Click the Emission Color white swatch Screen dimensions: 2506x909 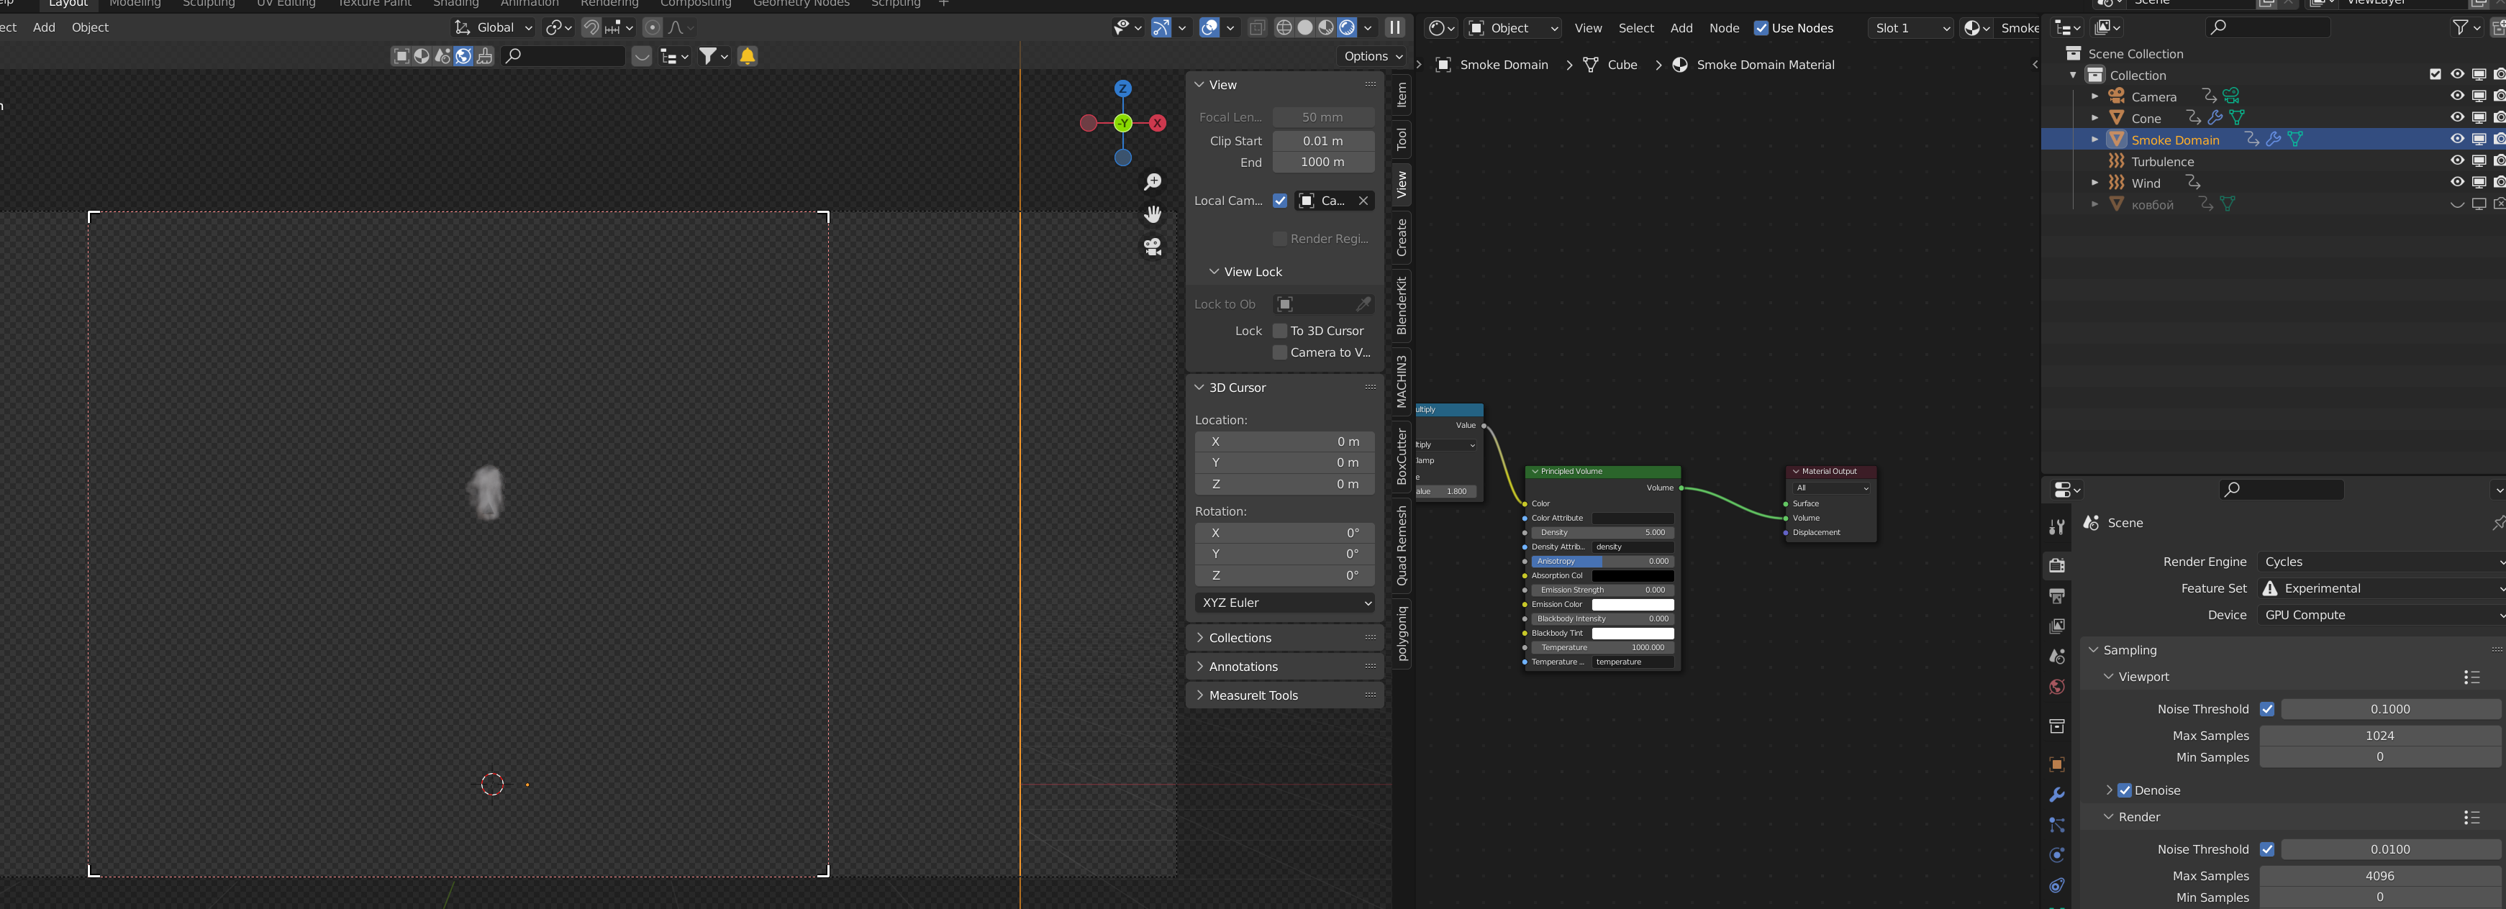coord(1633,605)
